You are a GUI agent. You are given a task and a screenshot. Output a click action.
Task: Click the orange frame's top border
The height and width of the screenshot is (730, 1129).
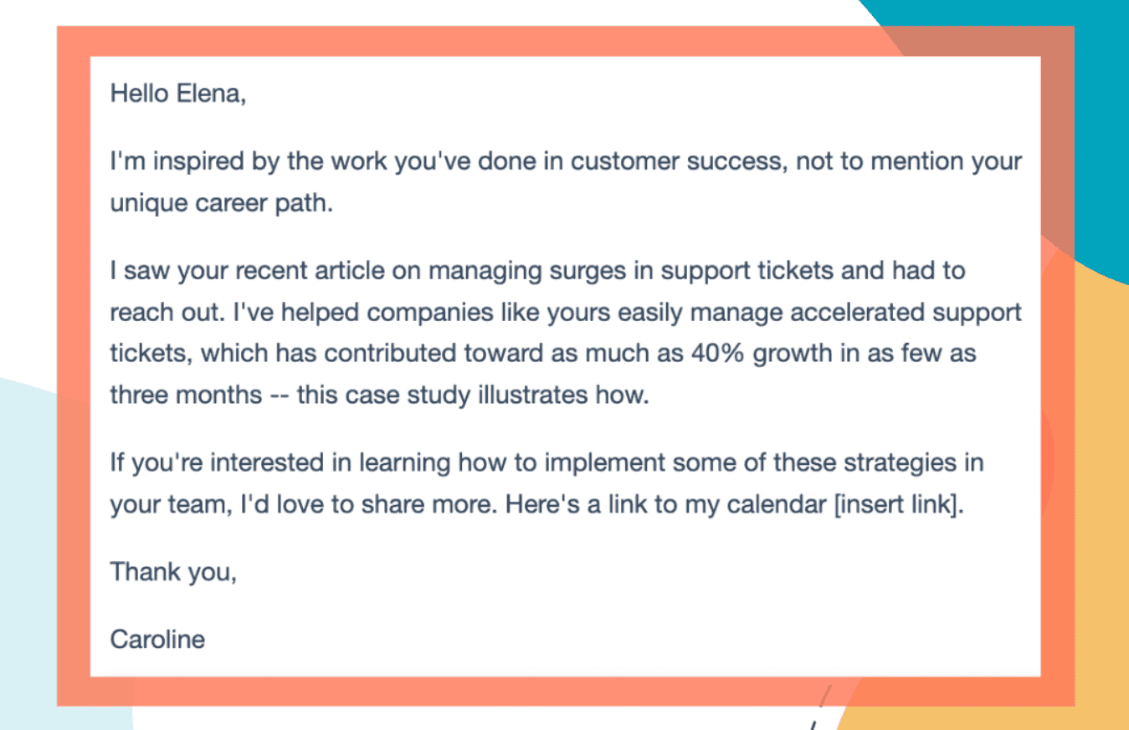(502, 40)
